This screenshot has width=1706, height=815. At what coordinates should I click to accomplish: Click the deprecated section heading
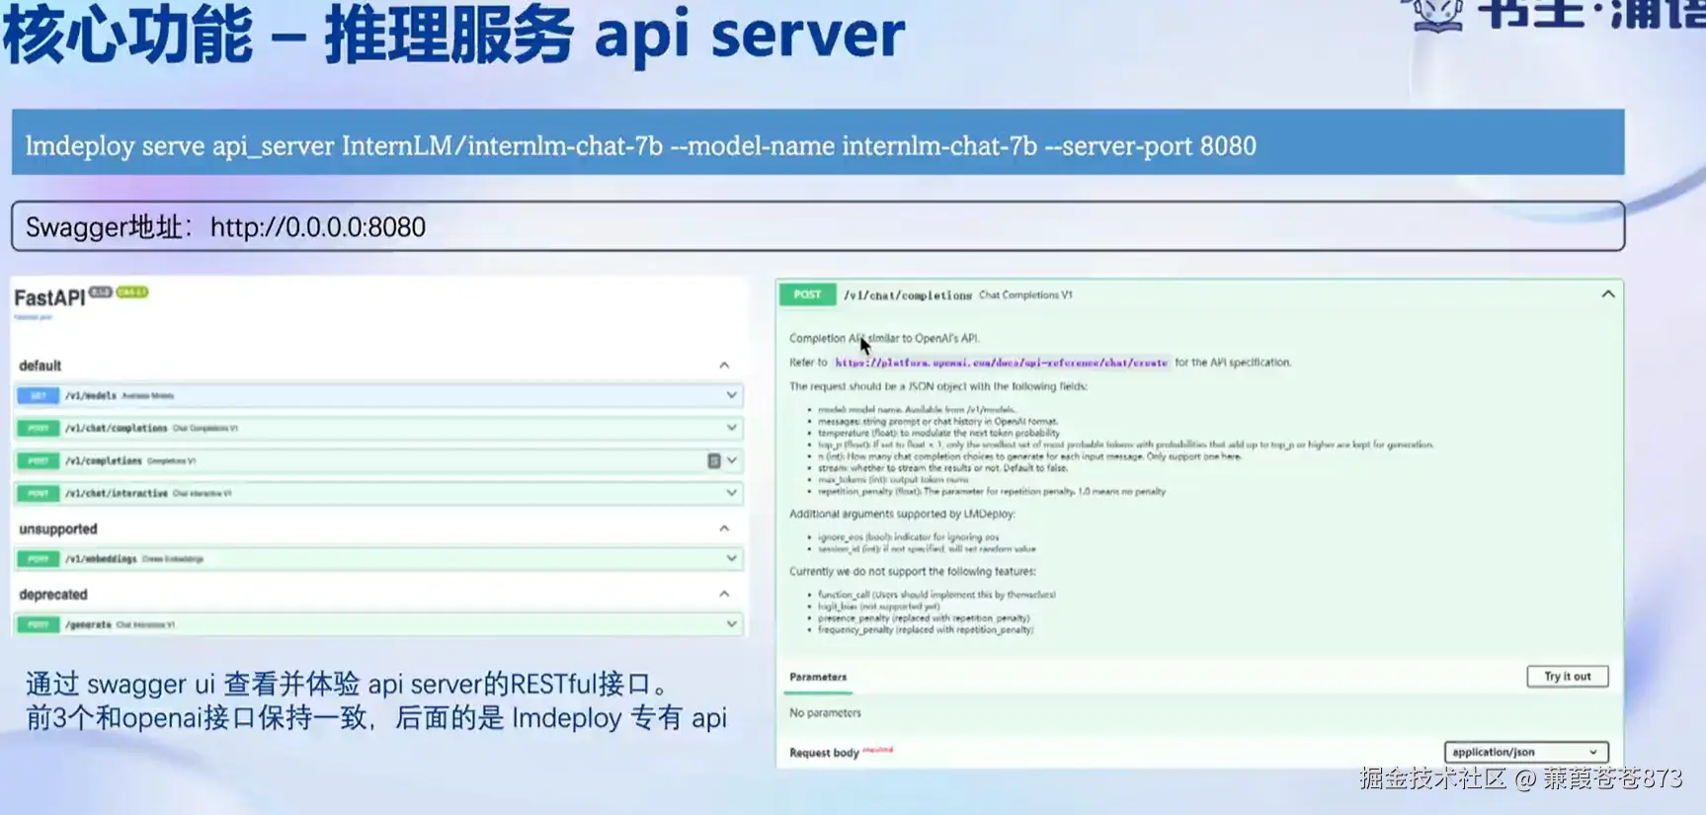pyautogui.click(x=53, y=594)
